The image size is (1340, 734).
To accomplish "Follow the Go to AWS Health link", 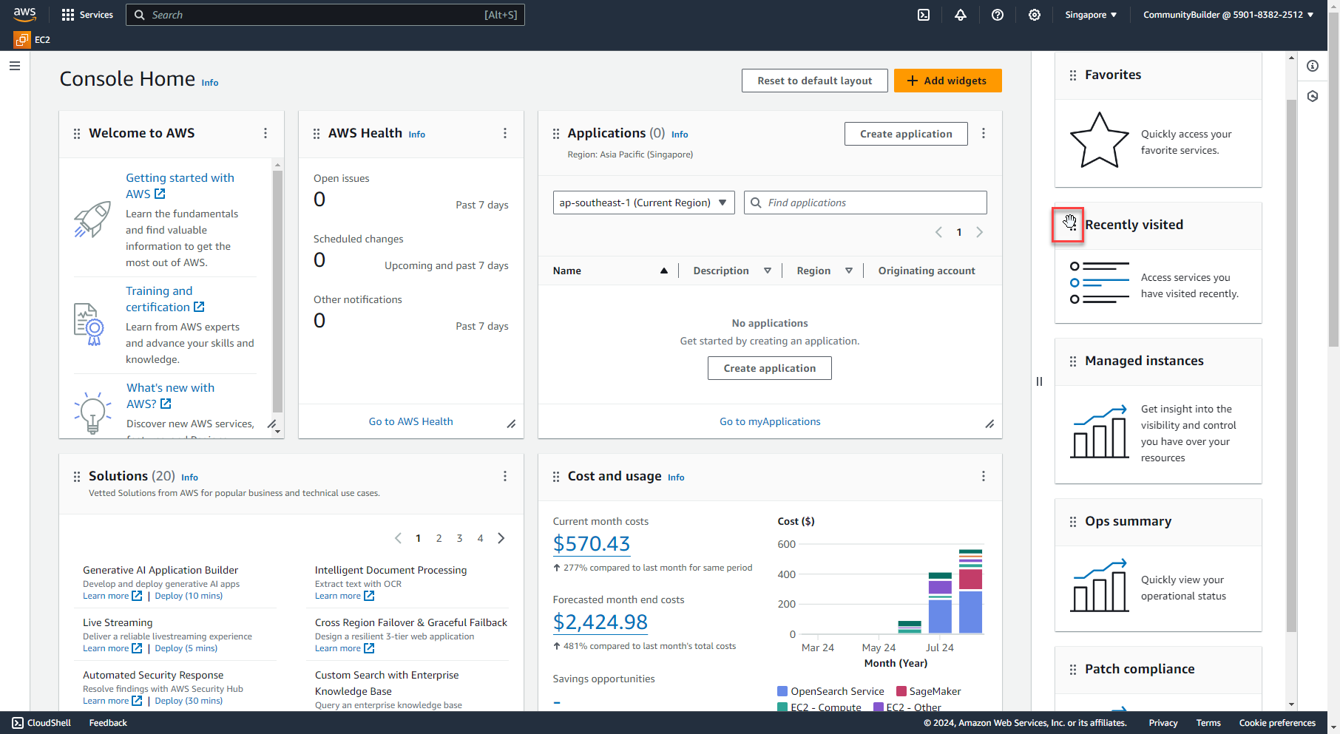I will 410,421.
